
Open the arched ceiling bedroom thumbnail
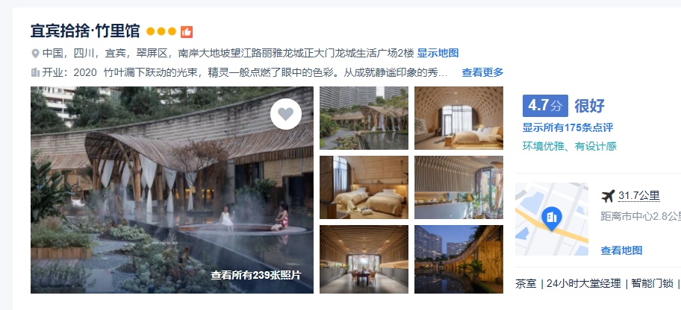tap(458, 118)
